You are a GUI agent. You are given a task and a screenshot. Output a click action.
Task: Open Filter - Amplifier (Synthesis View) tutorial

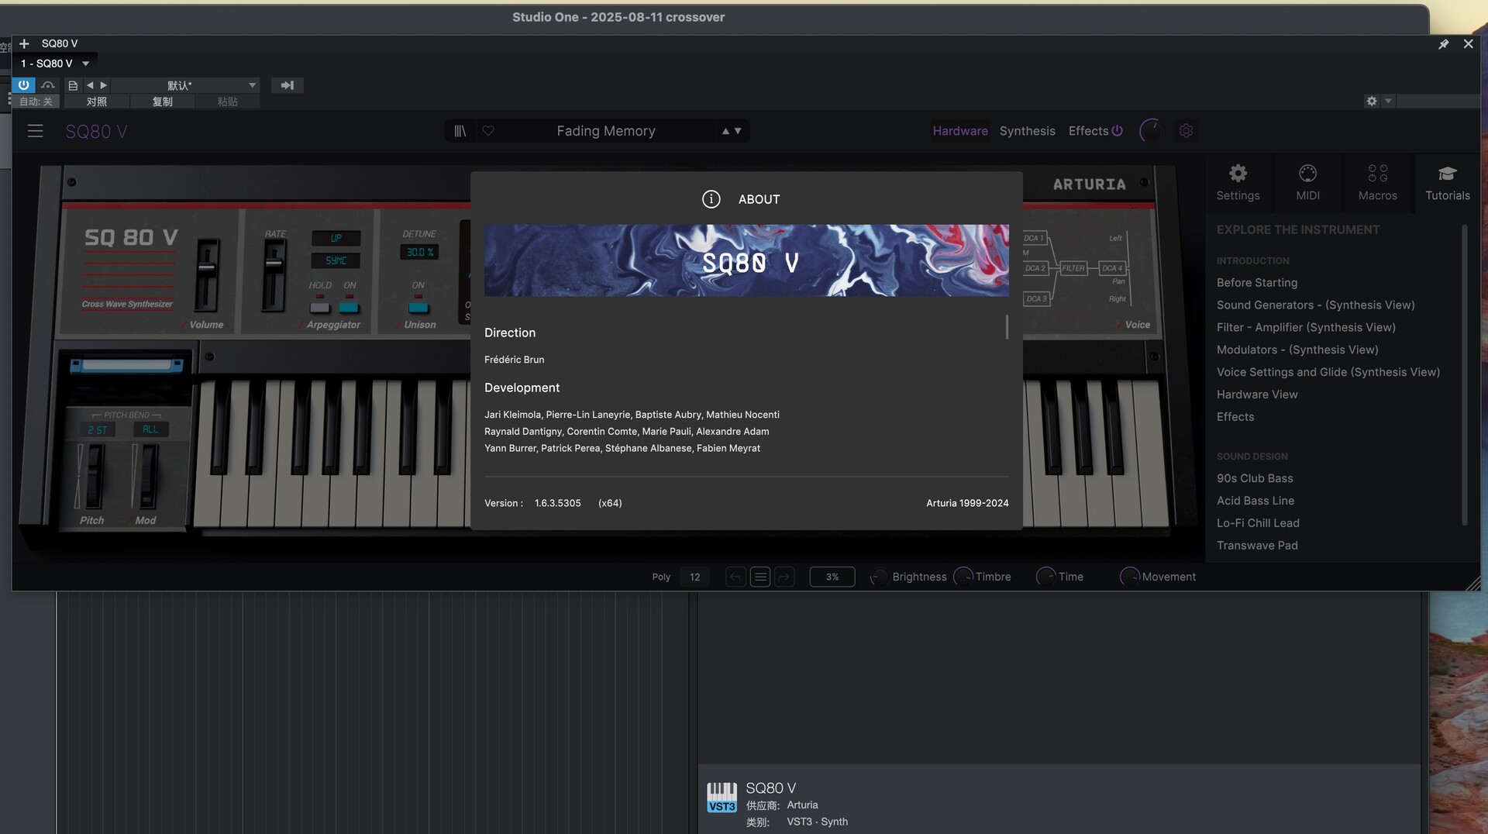[1306, 328]
